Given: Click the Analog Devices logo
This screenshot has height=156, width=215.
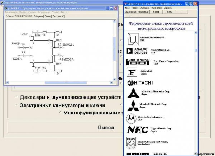Looking at the screenshot, I should pos(137,51).
